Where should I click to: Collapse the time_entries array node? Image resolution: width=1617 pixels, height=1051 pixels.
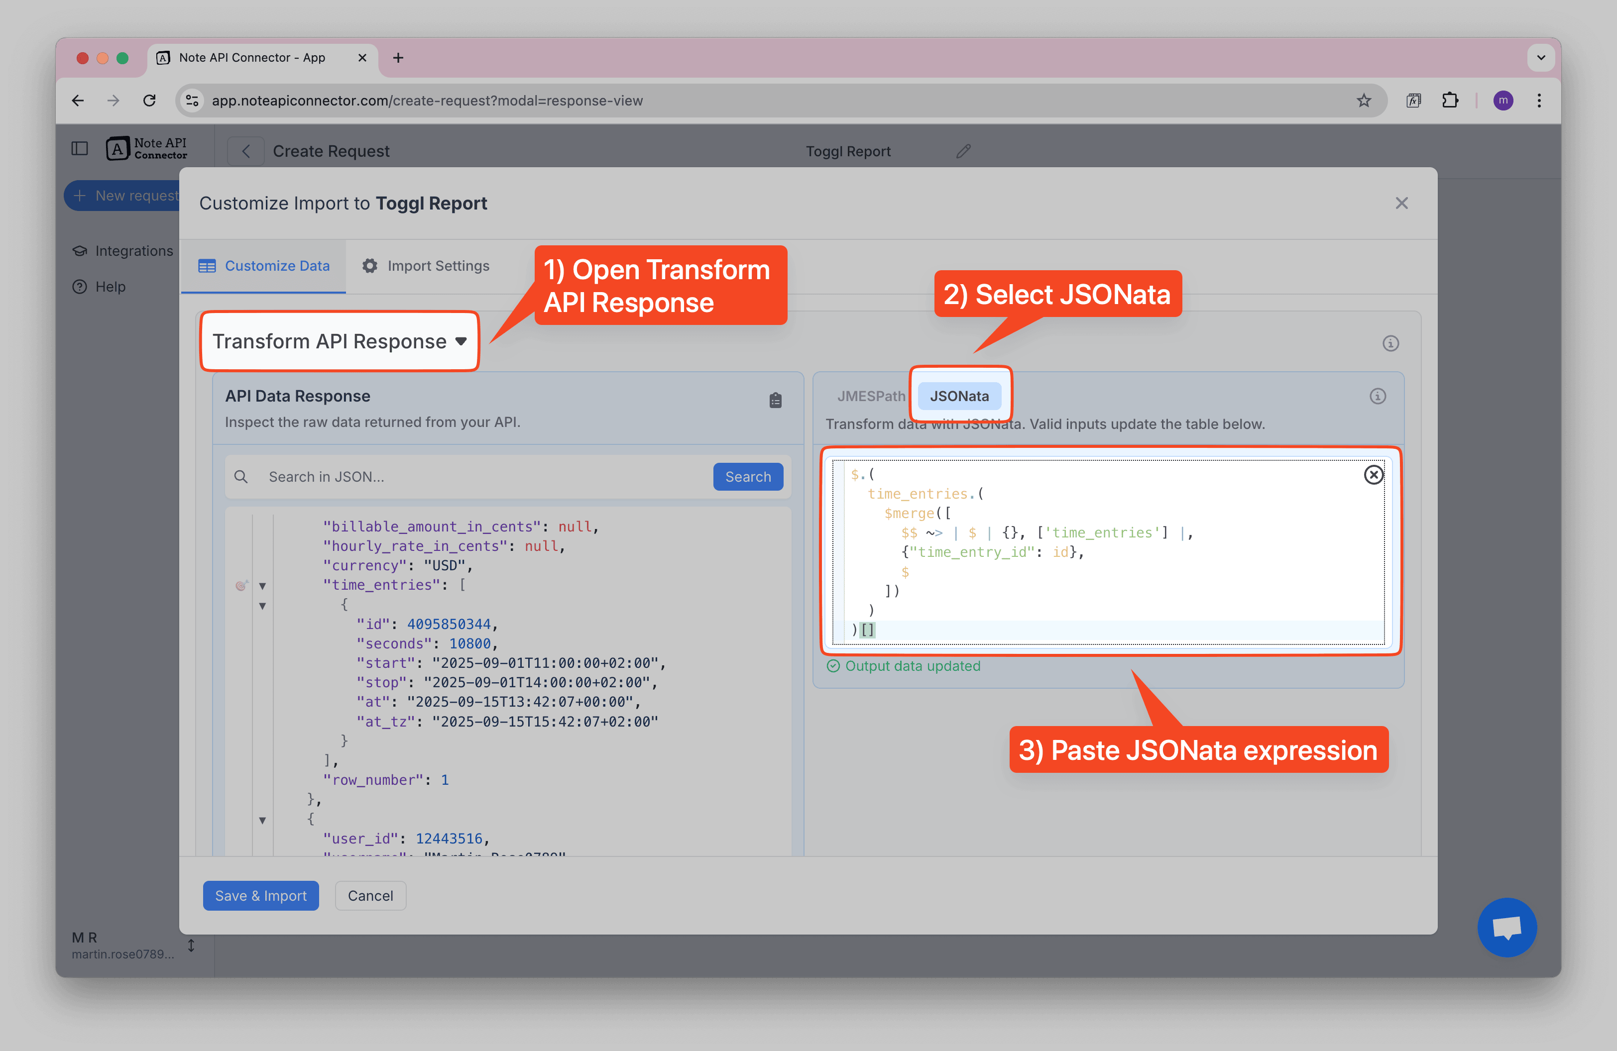point(262,585)
